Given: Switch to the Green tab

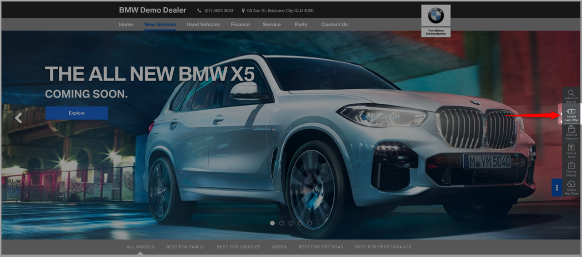Looking at the screenshot, I should (280, 247).
